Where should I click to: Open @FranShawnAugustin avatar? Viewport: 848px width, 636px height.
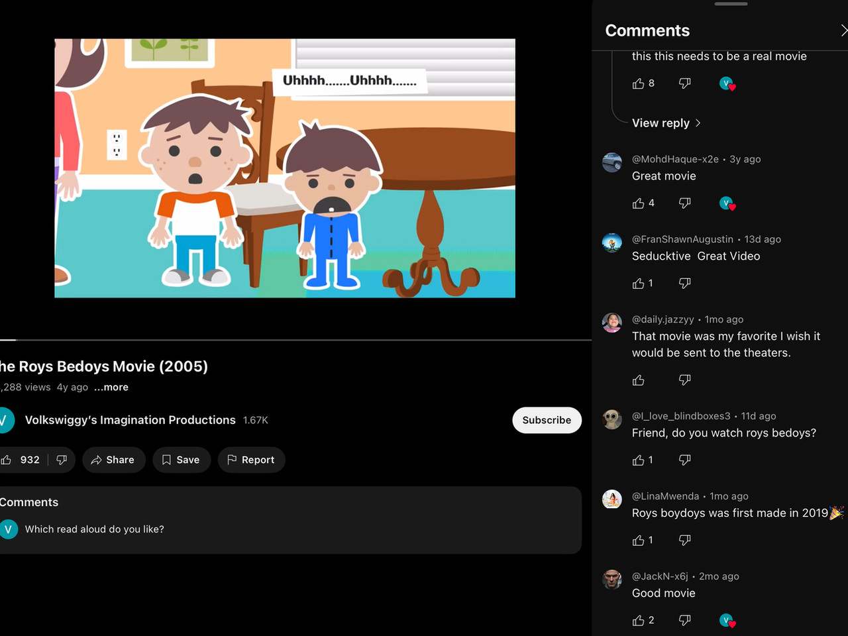(612, 242)
